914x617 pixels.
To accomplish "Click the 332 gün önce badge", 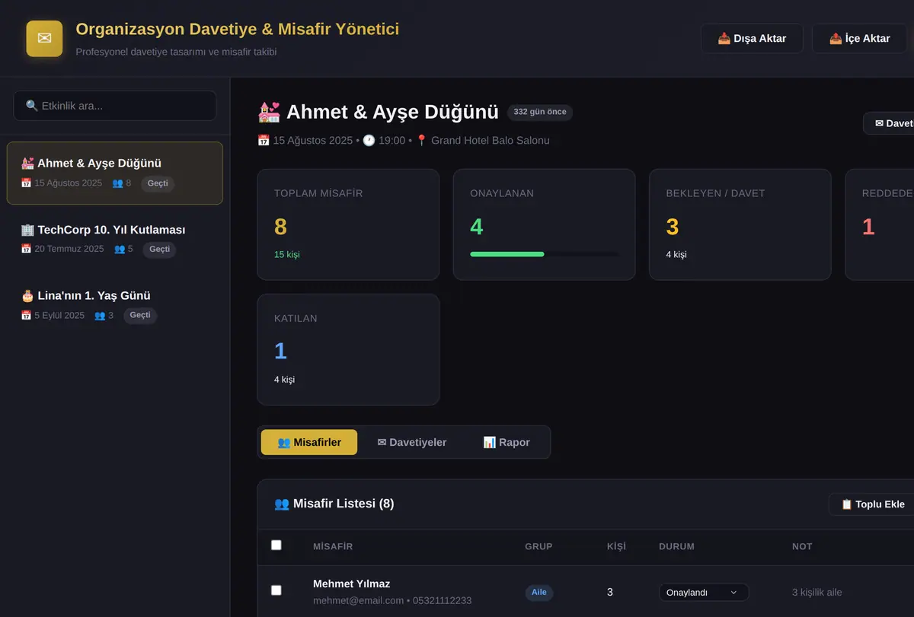I will [540, 112].
